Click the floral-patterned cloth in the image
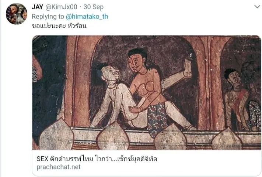262x177 pixels. (x=157, y=119)
